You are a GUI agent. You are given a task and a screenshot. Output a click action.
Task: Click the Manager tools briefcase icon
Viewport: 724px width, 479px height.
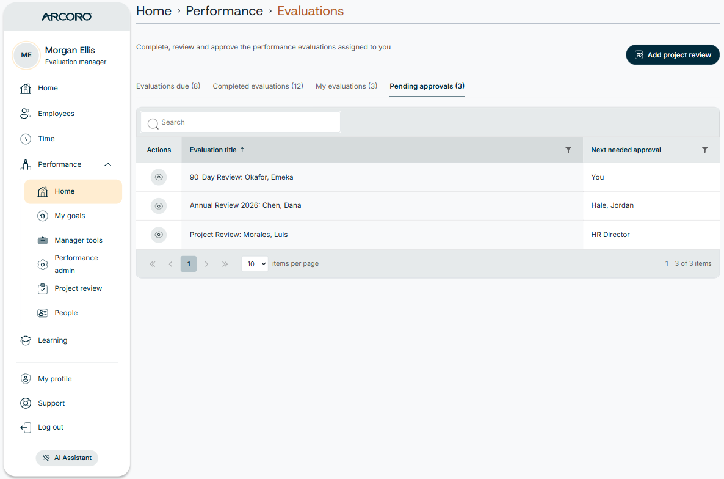[43, 240]
